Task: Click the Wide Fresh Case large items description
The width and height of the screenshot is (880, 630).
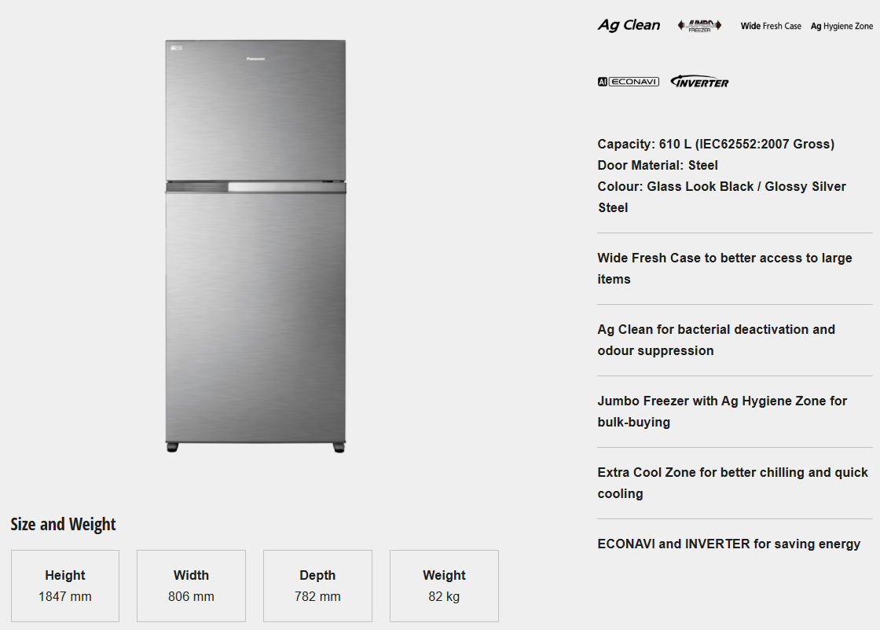Action: 724,269
